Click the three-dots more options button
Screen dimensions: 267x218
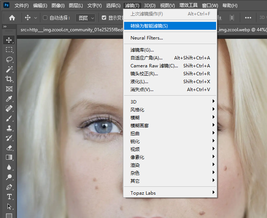point(248,18)
